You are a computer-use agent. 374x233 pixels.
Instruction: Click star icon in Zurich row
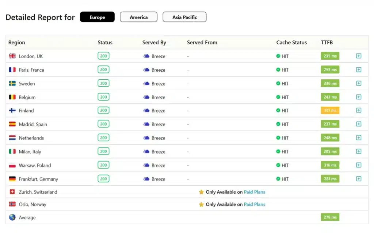(201, 192)
